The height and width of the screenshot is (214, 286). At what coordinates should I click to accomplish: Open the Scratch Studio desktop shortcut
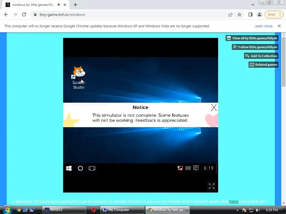[x=79, y=77]
